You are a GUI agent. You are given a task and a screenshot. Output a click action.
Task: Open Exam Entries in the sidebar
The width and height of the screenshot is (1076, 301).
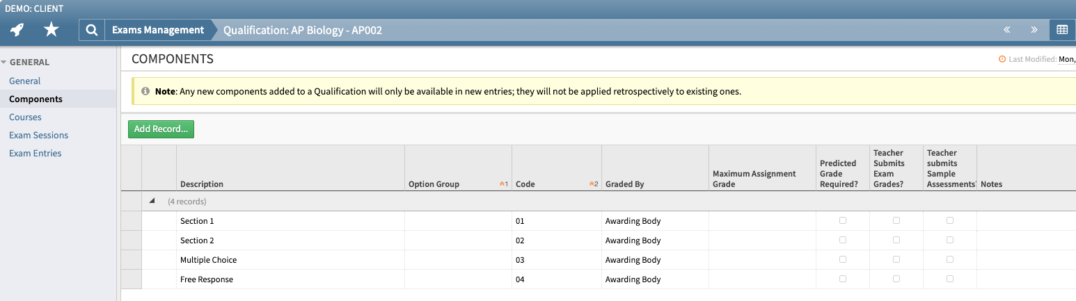click(x=35, y=153)
